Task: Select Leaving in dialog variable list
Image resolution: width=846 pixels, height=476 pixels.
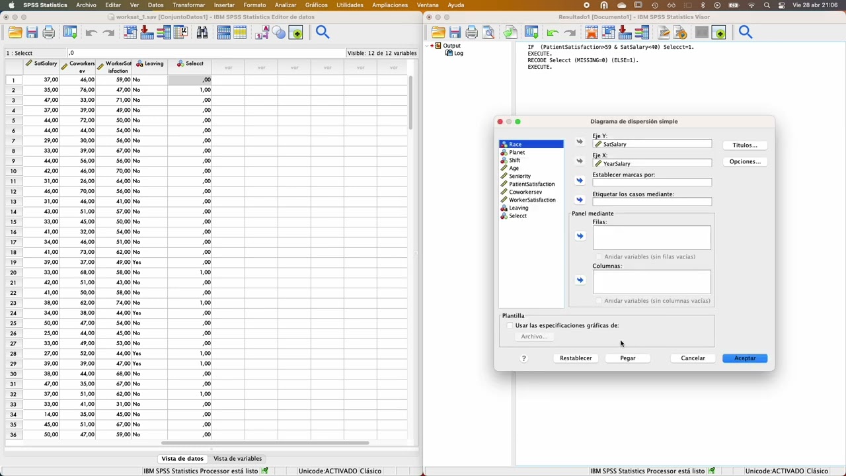Action: 531,208
